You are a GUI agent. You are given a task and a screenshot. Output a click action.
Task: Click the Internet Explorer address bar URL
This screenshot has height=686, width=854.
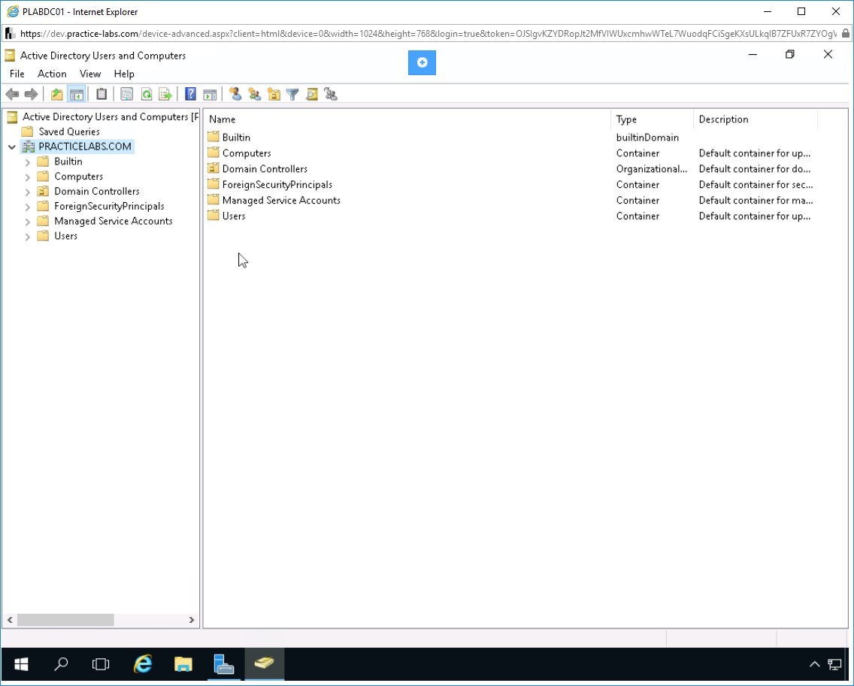[428, 34]
